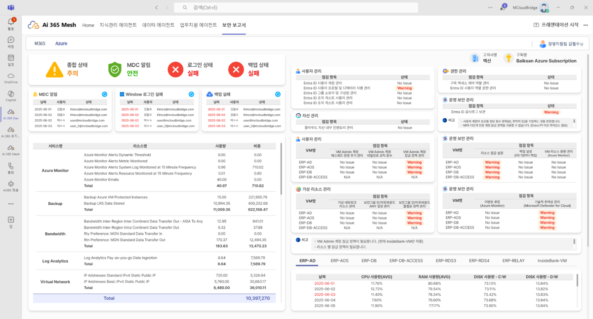This screenshot has width=593, height=319.
Task: Switch to the M365 tab
Action: [40, 44]
